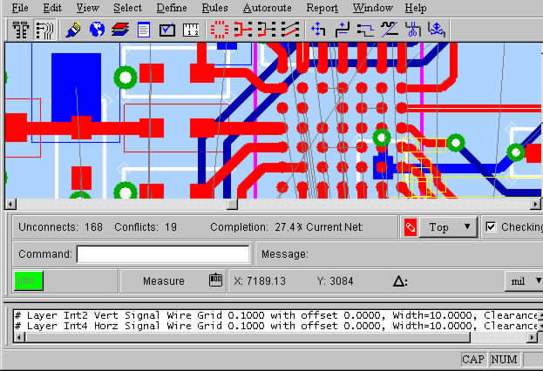The image size is (543, 371).
Task: Click the red layer color swatch
Action: click(411, 227)
